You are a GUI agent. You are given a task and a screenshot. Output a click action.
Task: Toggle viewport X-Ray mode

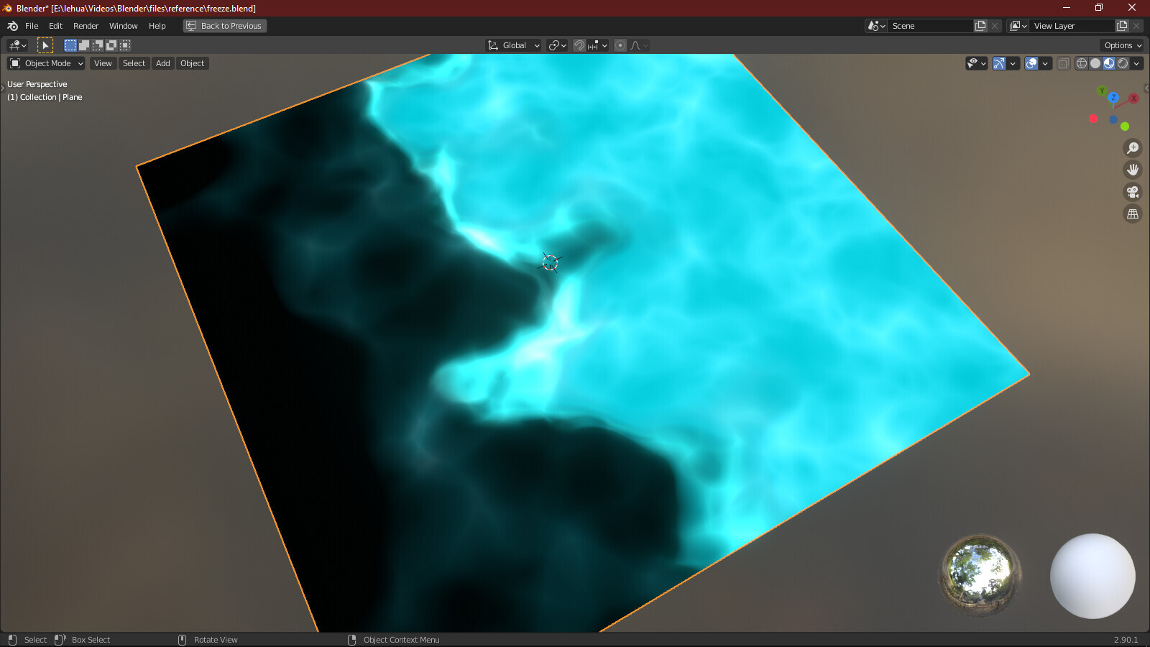coord(1063,63)
